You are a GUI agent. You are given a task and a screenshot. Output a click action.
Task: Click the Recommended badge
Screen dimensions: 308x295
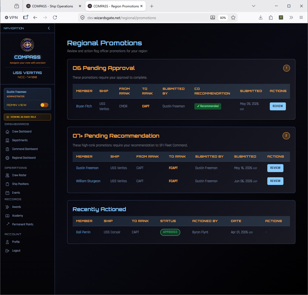pyautogui.click(x=208, y=106)
